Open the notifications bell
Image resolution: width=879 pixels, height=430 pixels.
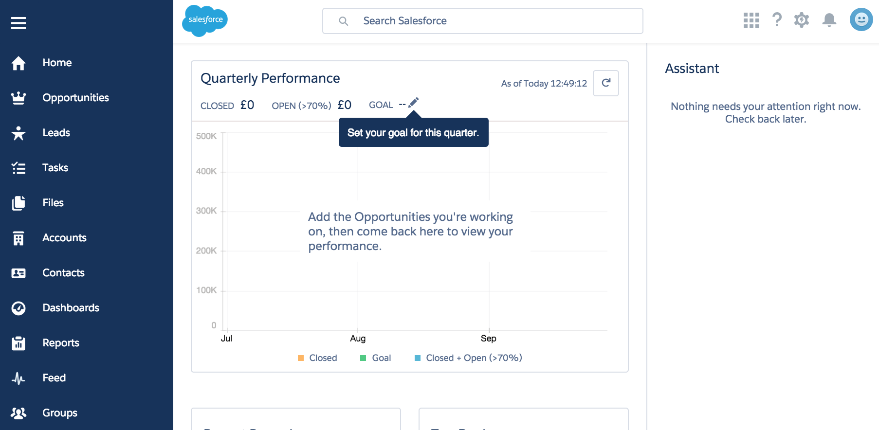(x=829, y=20)
